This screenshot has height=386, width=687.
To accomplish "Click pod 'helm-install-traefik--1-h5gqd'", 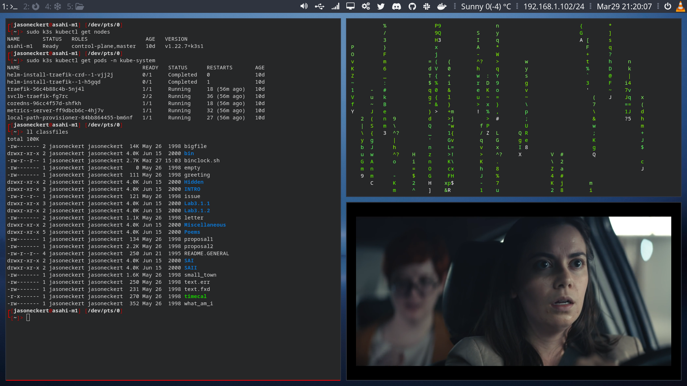I will click(x=54, y=82).
